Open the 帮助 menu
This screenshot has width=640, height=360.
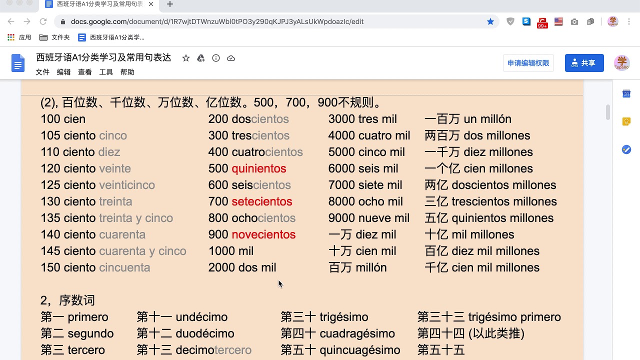pos(127,72)
